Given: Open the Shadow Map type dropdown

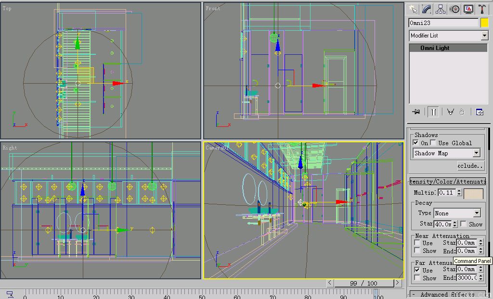Looking at the screenshot, I should (x=476, y=153).
